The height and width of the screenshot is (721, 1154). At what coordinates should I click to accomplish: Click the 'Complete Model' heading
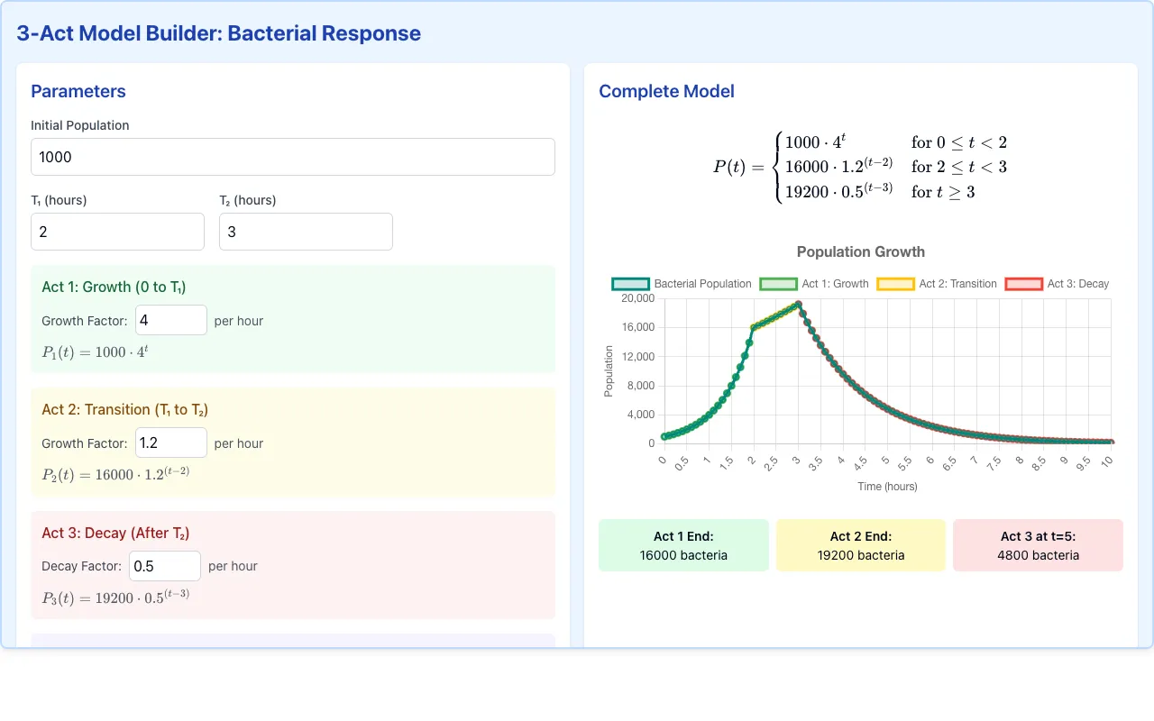(x=666, y=91)
